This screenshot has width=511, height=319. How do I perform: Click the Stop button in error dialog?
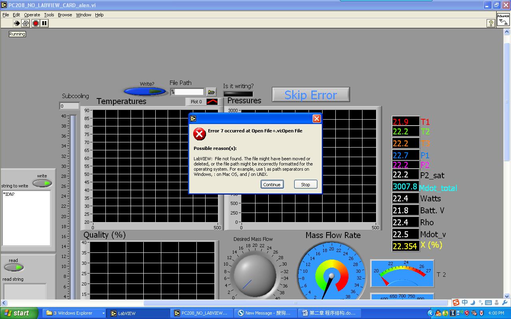coord(305,185)
